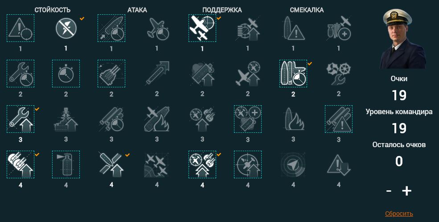Deselect the checked ships with stopwatch skill

tap(293, 74)
